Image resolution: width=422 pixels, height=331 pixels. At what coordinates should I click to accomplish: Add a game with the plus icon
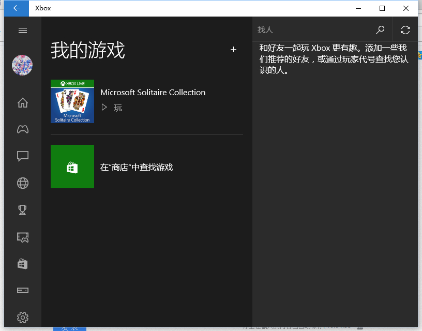click(233, 49)
